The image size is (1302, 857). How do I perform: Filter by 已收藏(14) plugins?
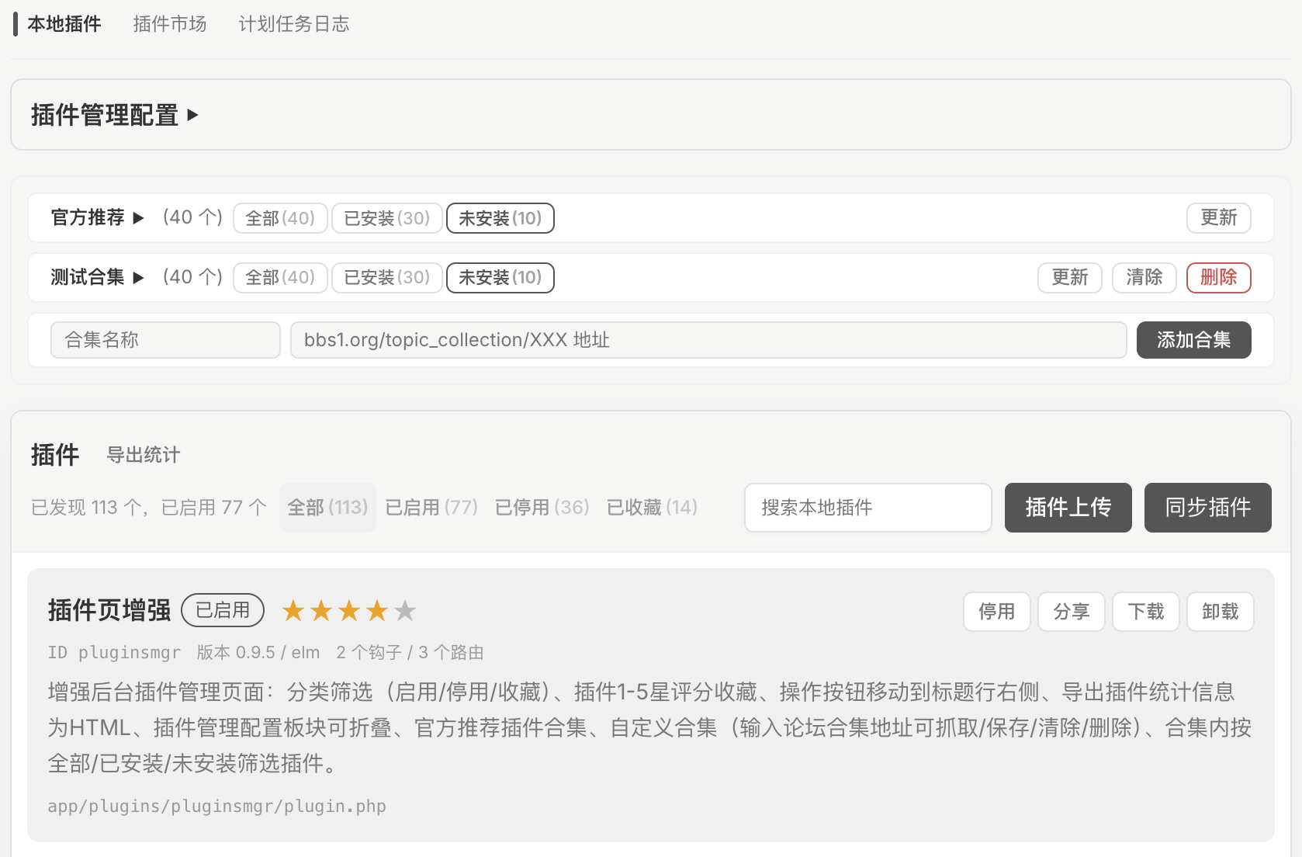point(653,508)
